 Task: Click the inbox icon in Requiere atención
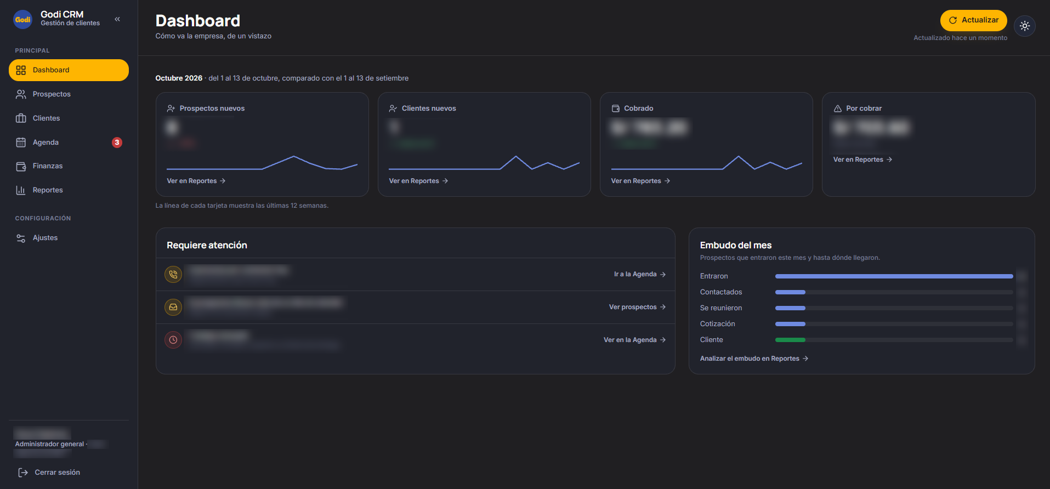click(173, 307)
